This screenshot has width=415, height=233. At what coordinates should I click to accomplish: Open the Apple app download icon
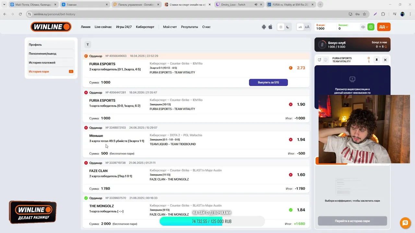tap(270, 27)
